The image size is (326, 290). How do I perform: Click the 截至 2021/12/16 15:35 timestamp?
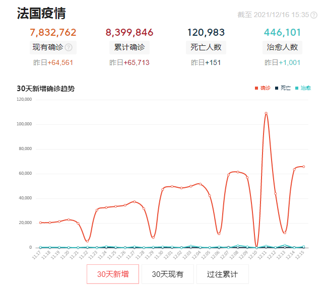coord(273,15)
